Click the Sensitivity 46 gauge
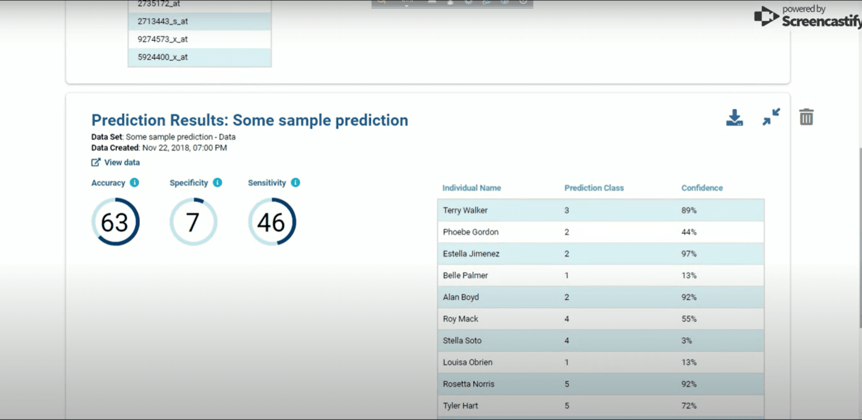This screenshot has height=420, width=862. [x=272, y=222]
